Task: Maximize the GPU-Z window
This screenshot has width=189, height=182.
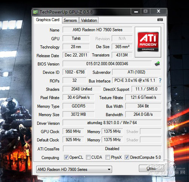Action: coord(146,11)
